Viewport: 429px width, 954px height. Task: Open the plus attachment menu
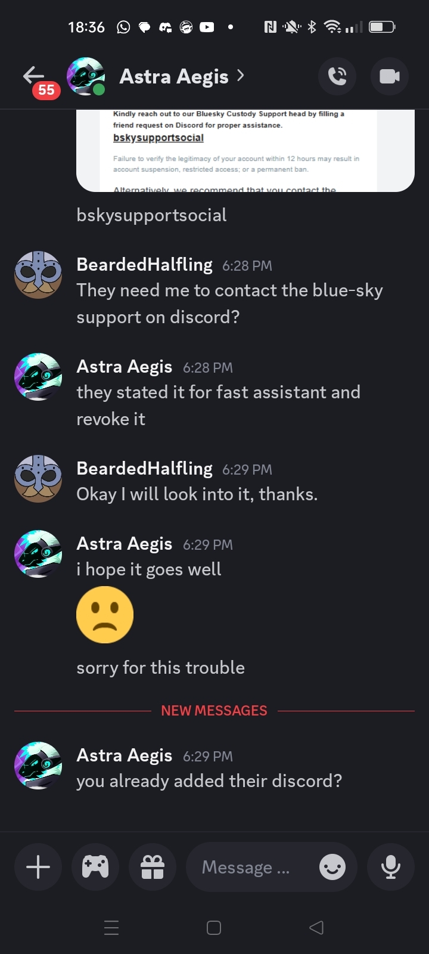[38, 866]
